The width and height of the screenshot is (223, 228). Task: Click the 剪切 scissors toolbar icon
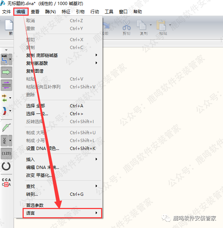pyautogui.click(x=126, y=25)
